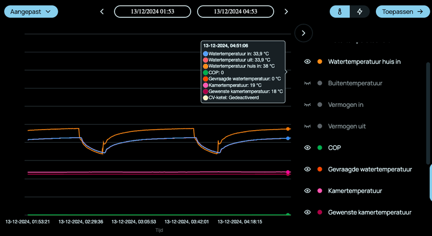432x236 pixels.
Task: Hide Kamertemperatuur series
Action: point(307,191)
